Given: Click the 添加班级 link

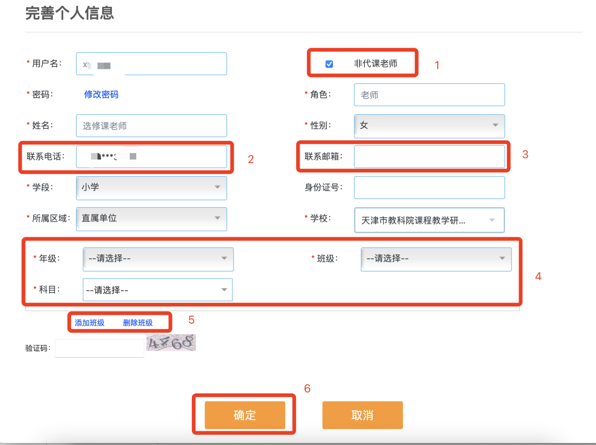Looking at the screenshot, I should tap(89, 323).
